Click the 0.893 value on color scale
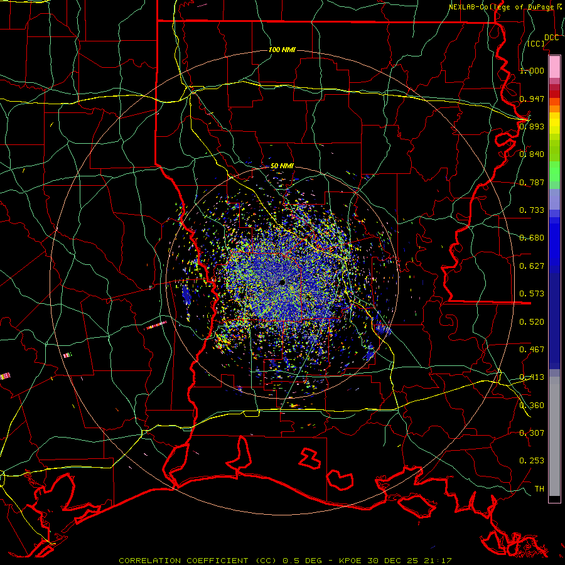 coord(532,126)
